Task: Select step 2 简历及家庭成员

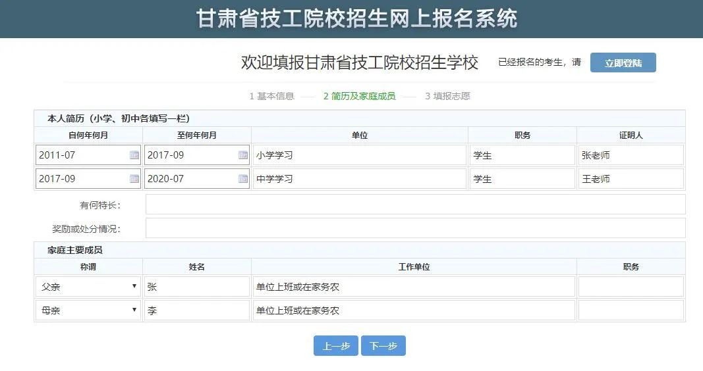Action: [359, 96]
